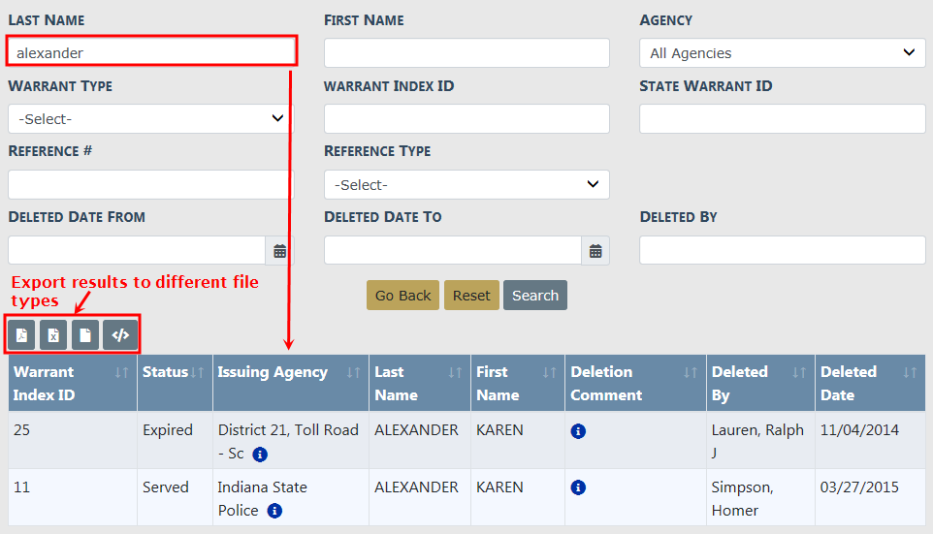Export results as plain document file

(x=85, y=335)
